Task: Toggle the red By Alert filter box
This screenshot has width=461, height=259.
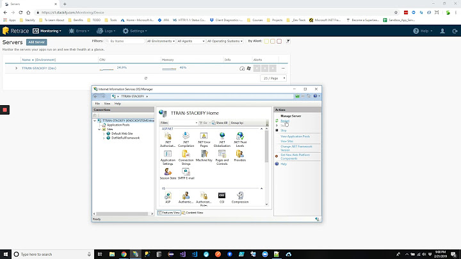Action: (x=279, y=41)
